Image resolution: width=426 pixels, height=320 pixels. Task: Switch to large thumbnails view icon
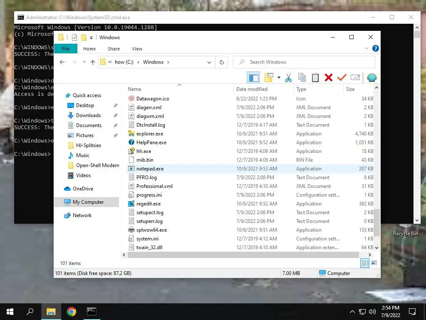(x=374, y=263)
